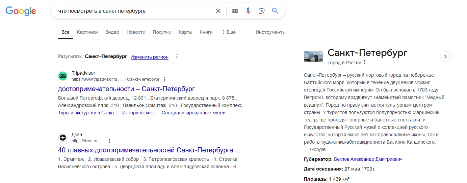Screen dimensions: 467x183
Task: Click the Дзен site favicon
Action: (63, 138)
